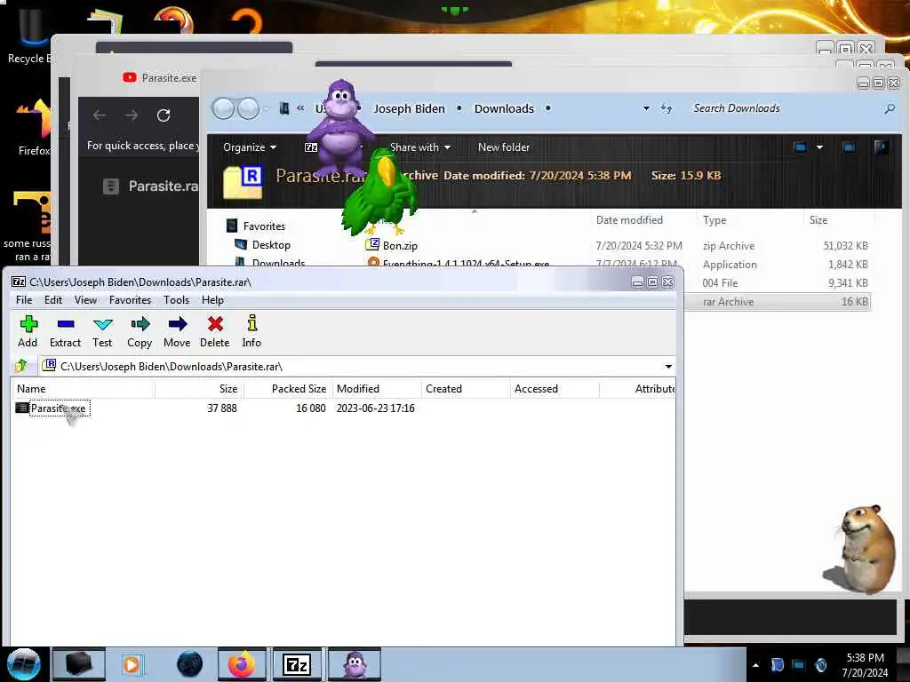910x682 pixels.
Task: Click the BonziBuddy taskbar button
Action: tap(355, 664)
